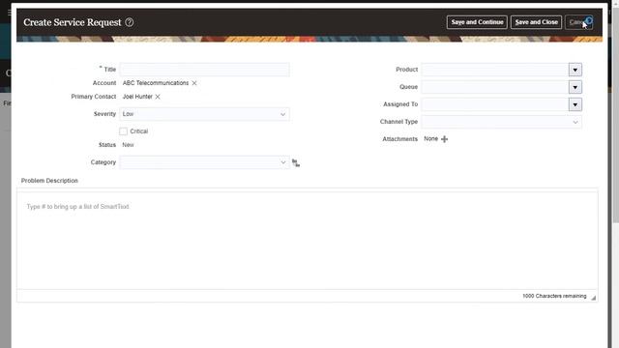This screenshot has height=348, width=619.
Task: Add an attachment with the plus icon
Action: tap(444, 139)
